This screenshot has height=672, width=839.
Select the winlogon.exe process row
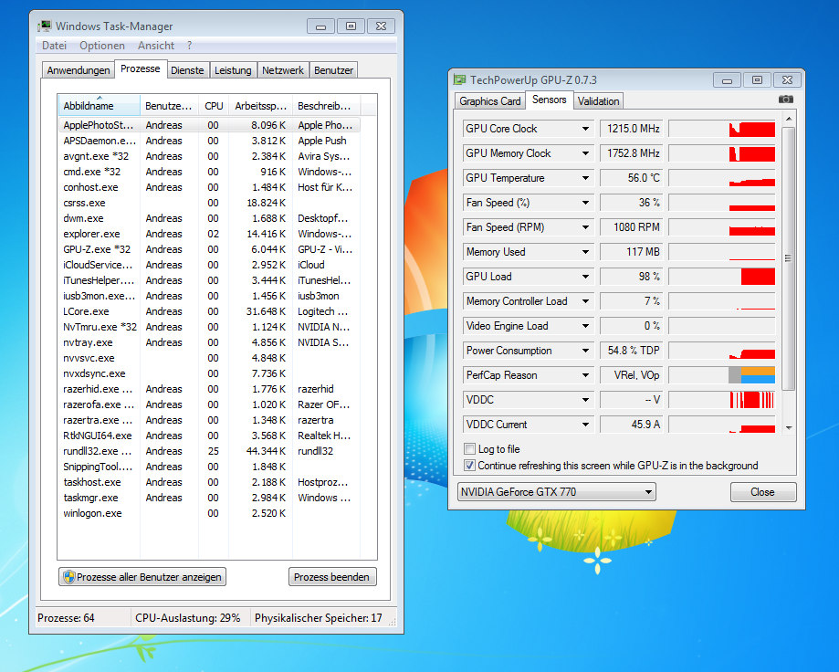(x=209, y=513)
